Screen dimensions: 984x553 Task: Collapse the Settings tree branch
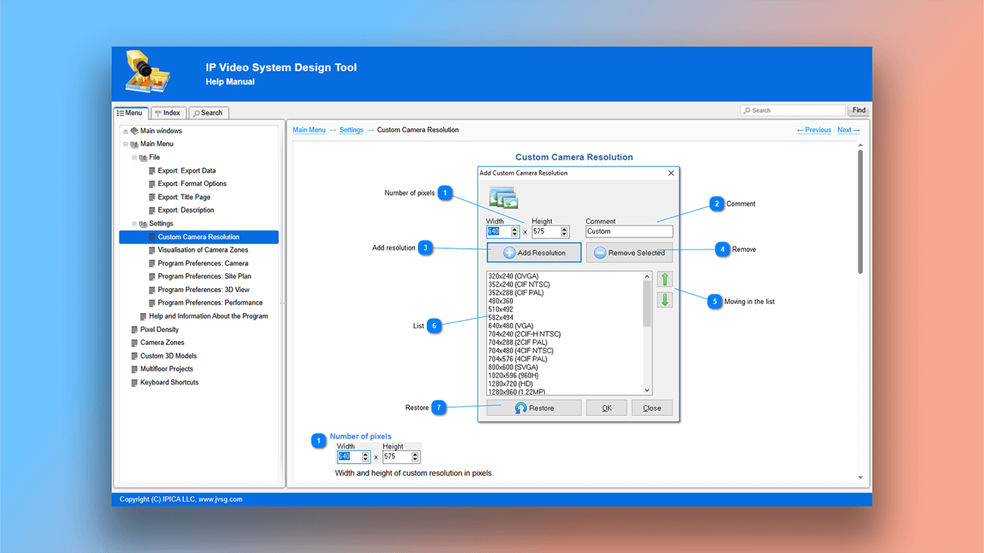135,223
